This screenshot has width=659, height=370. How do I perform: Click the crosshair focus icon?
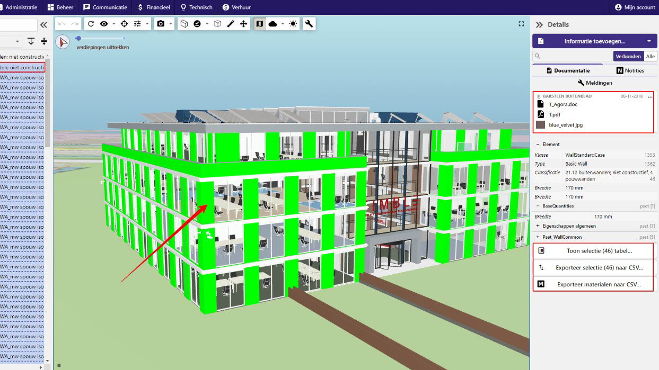(124, 24)
